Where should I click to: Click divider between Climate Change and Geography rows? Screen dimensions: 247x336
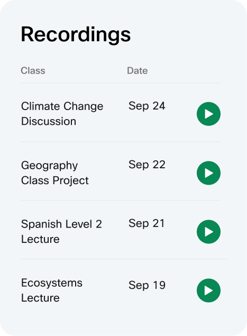(x=121, y=142)
